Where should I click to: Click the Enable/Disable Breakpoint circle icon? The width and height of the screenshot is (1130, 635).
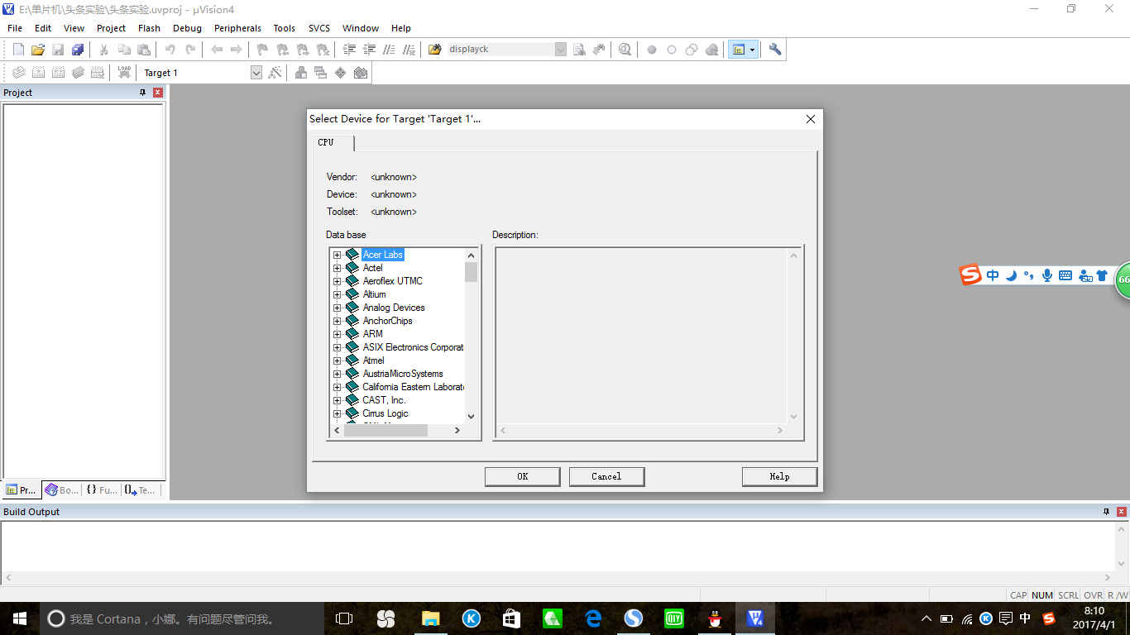672,50
